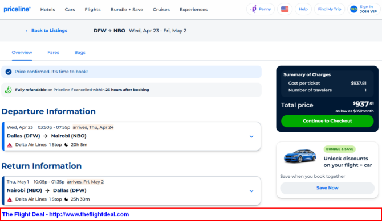382x221 pixels.
Task: Click the fully refundable dollar icon
Action: click(x=9, y=90)
